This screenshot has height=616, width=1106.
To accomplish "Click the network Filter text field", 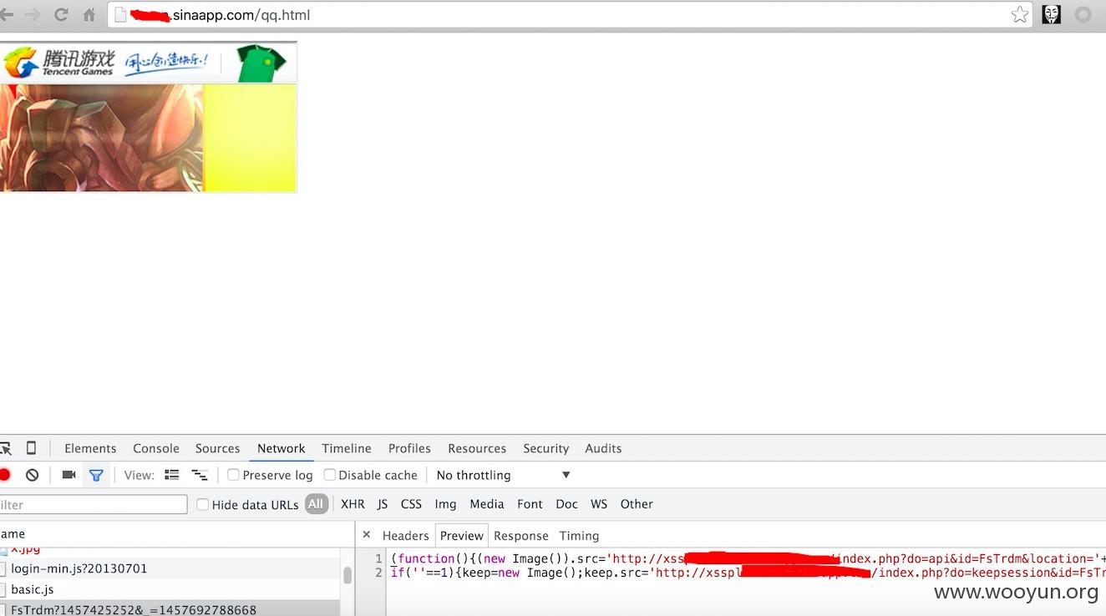I will point(94,504).
